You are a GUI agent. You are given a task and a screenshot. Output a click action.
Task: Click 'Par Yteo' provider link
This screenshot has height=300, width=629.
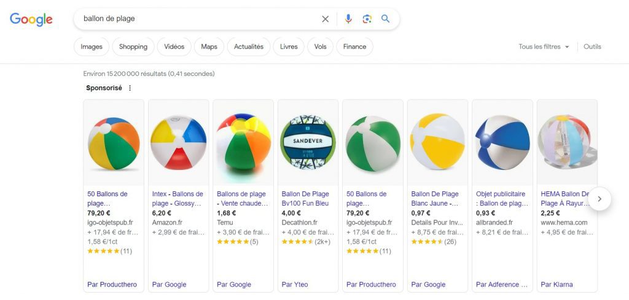[295, 285]
